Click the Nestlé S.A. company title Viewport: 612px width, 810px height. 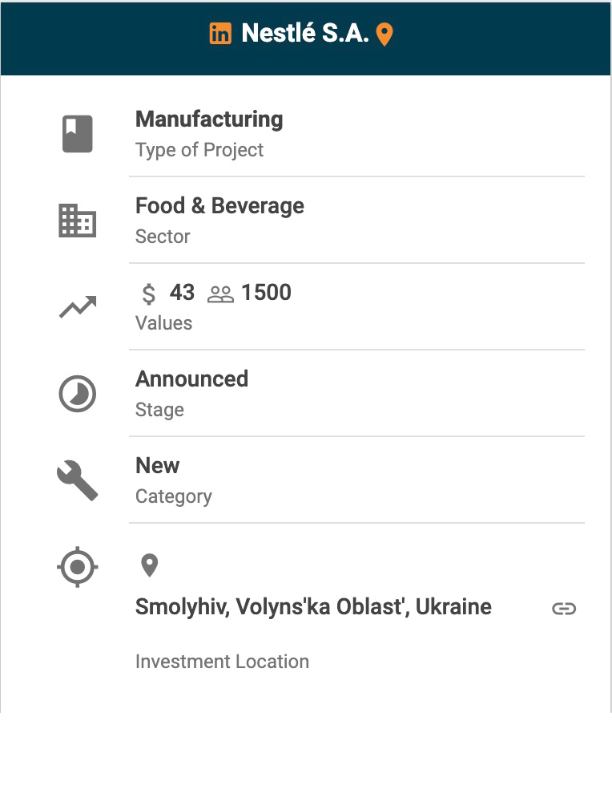305,34
